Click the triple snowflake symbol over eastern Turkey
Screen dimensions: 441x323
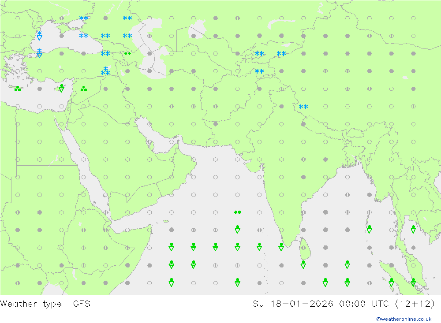(105, 71)
